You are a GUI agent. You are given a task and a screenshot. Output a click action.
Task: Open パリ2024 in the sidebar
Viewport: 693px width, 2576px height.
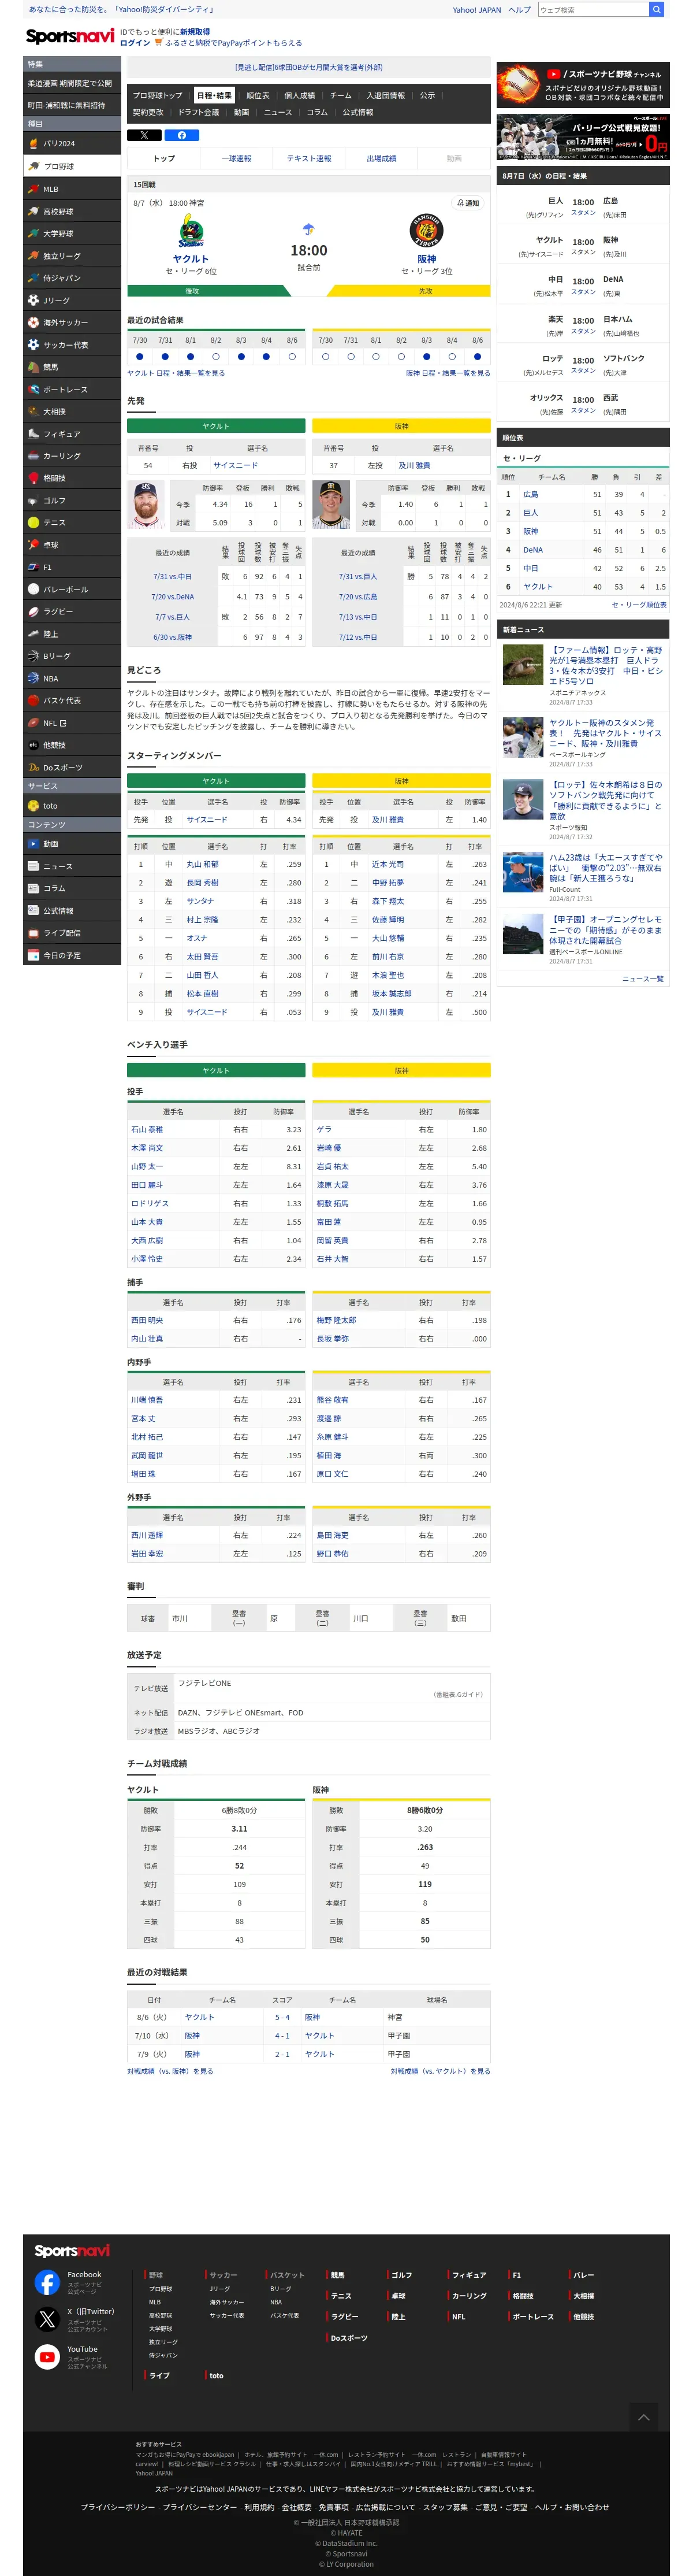click(x=72, y=144)
